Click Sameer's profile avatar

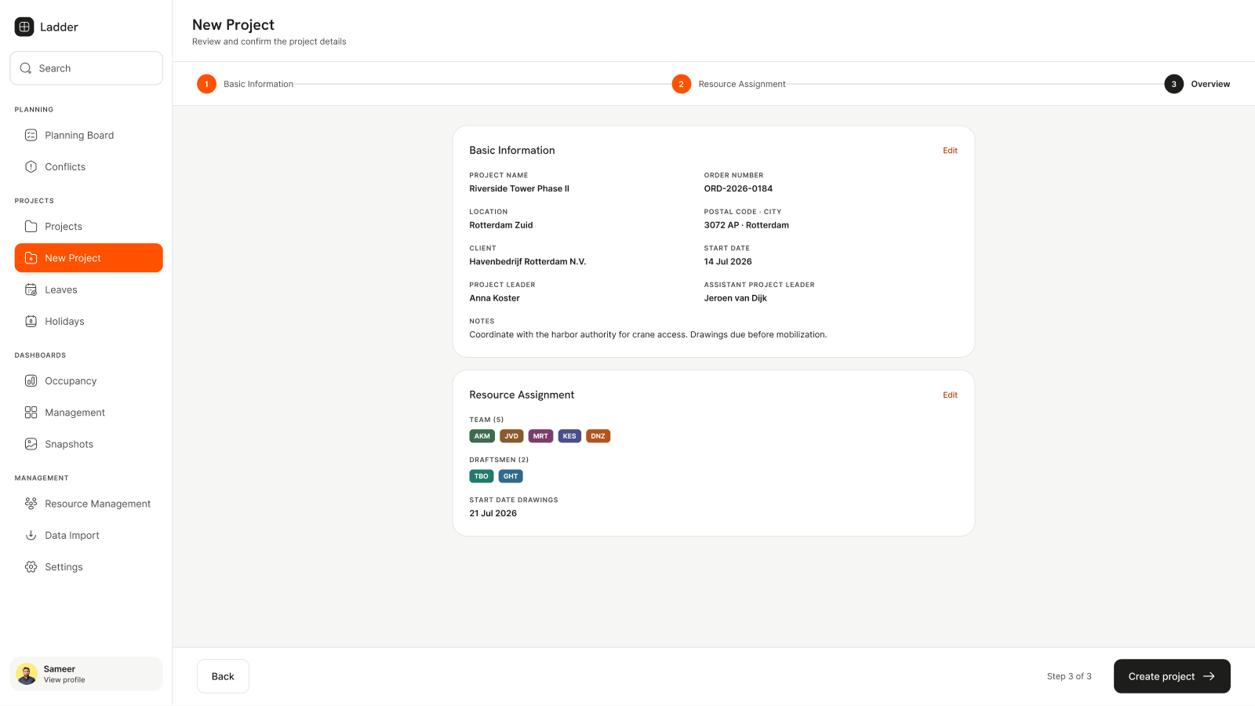pyautogui.click(x=27, y=674)
